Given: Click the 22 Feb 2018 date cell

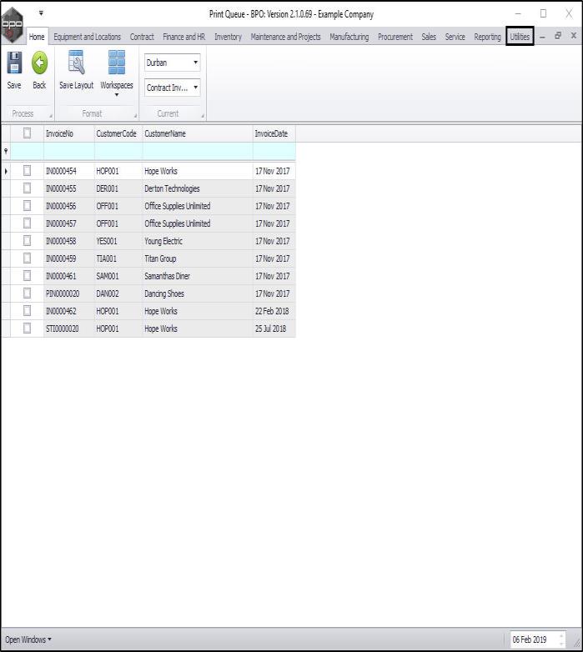Looking at the screenshot, I should [x=274, y=311].
